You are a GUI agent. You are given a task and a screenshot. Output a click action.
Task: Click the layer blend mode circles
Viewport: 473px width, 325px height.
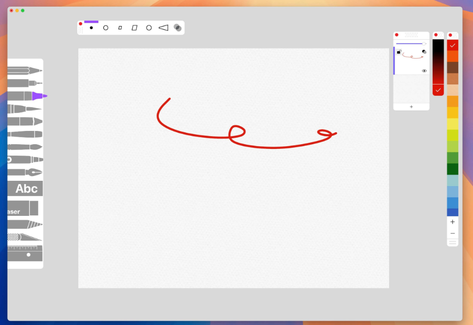[424, 51]
